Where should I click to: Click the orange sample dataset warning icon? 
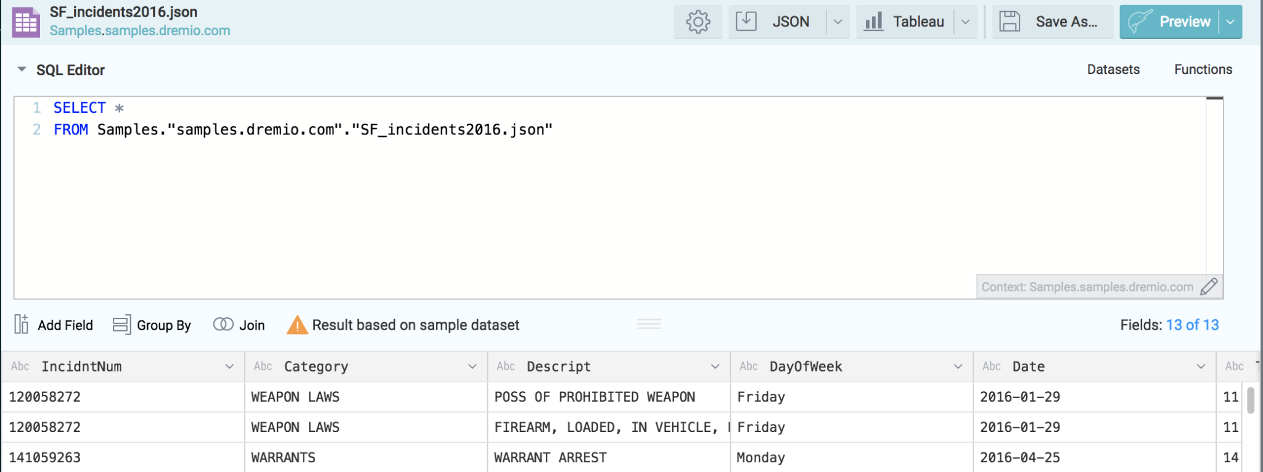pos(297,325)
